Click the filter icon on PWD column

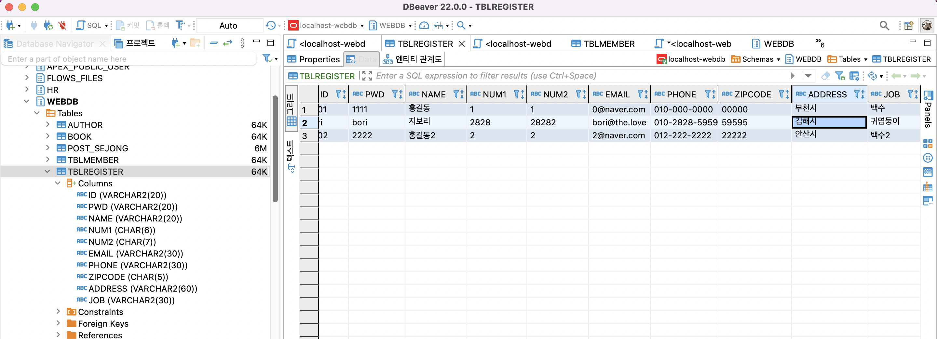click(x=395, y=94)
